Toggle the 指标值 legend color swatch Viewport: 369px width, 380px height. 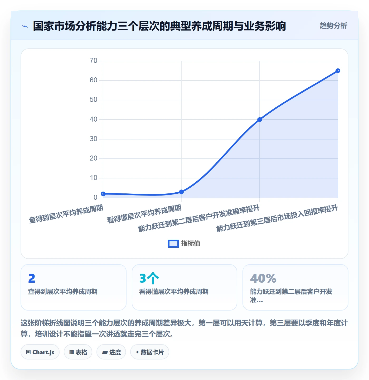173,244
